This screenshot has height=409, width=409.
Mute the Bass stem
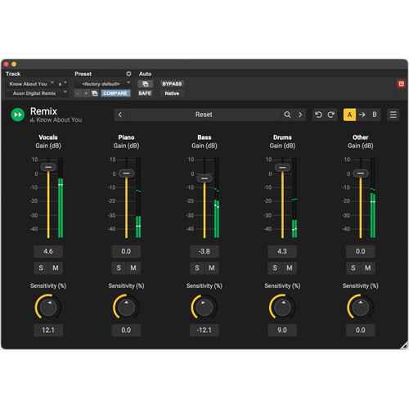tap(212, 268)
